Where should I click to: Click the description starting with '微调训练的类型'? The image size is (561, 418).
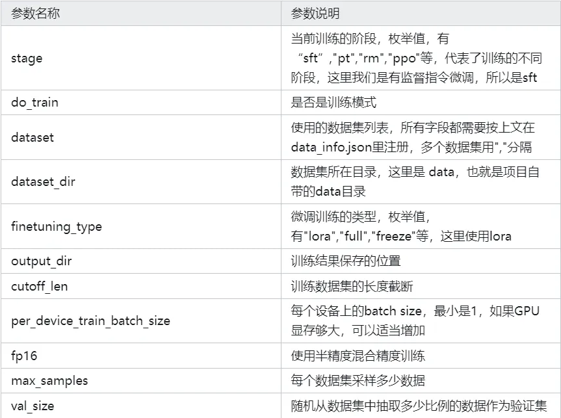point(421,226)
